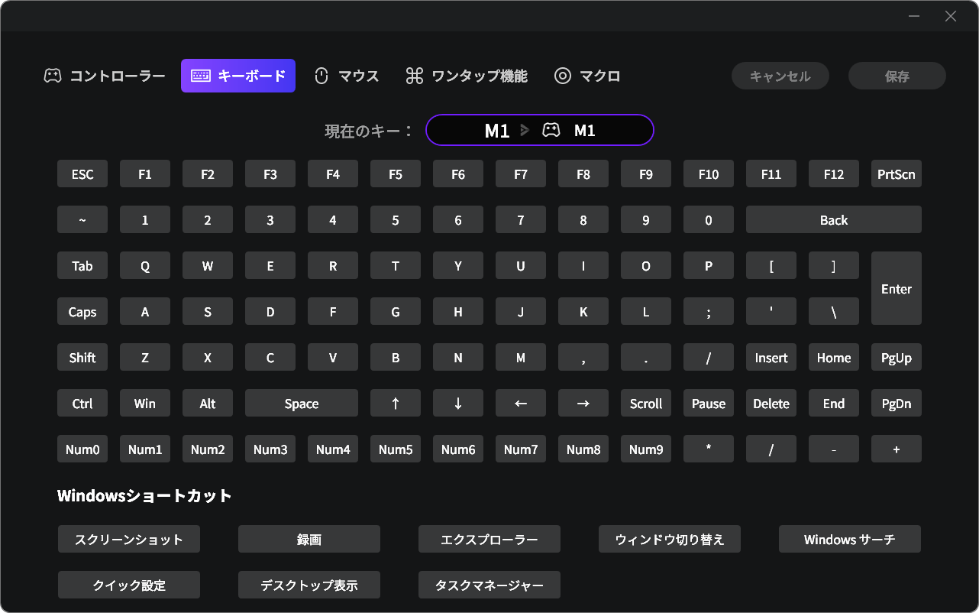Select the asterisk numpad key
Viewport: 979px width, 613px height.
(x=709, y=449)
